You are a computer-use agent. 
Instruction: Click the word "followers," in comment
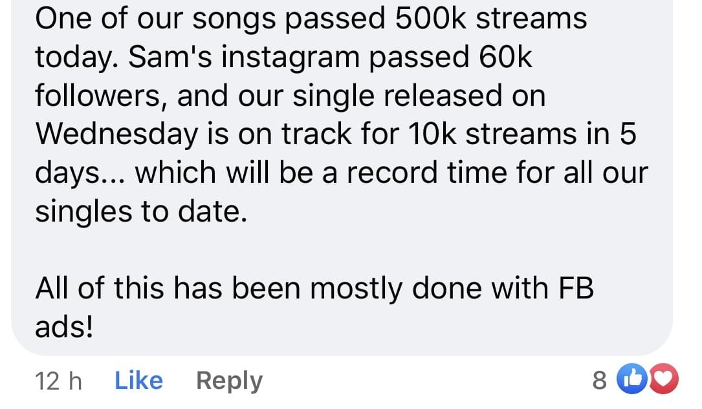click(x=101, y=96)
